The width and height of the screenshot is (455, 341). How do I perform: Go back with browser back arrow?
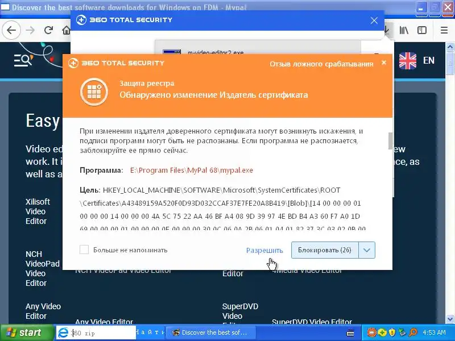tap(11, 30)
